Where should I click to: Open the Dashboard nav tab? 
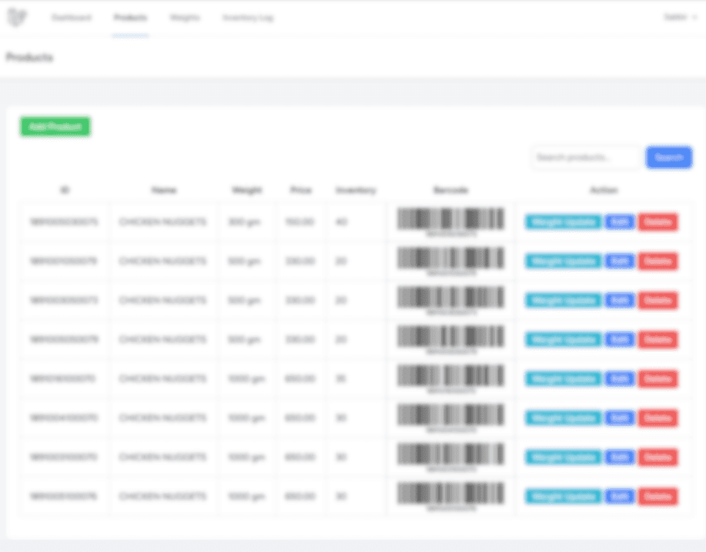[72, 18]
